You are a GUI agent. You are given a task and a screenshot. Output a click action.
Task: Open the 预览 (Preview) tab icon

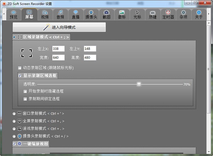(13, 14)
